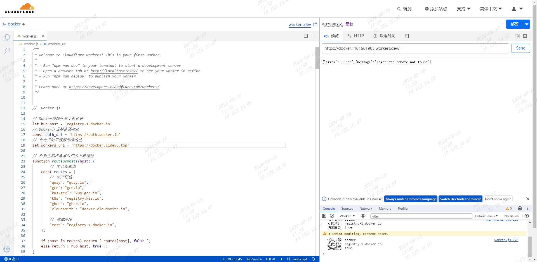Click the status bar notifications bell
This screenshot has height=262, width=537.
313,259
